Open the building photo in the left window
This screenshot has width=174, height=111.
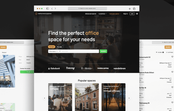tap(7, 71)
